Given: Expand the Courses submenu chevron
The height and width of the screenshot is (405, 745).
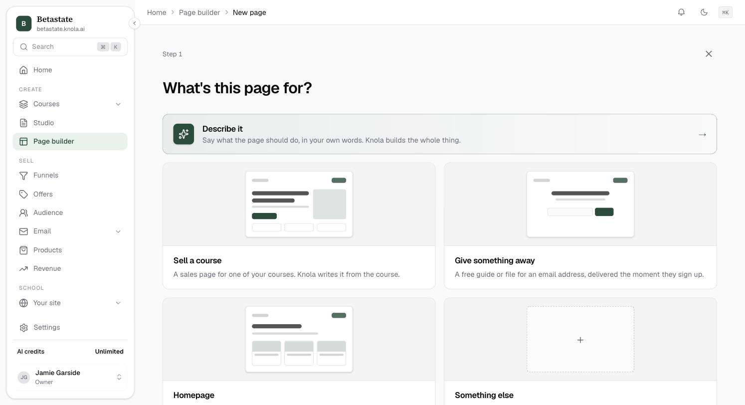Looking at the screenshot, I should 118,104.
